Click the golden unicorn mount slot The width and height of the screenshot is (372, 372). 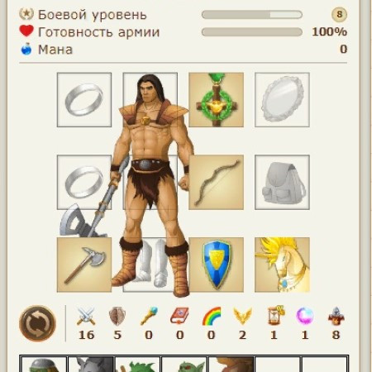[282, 265]
